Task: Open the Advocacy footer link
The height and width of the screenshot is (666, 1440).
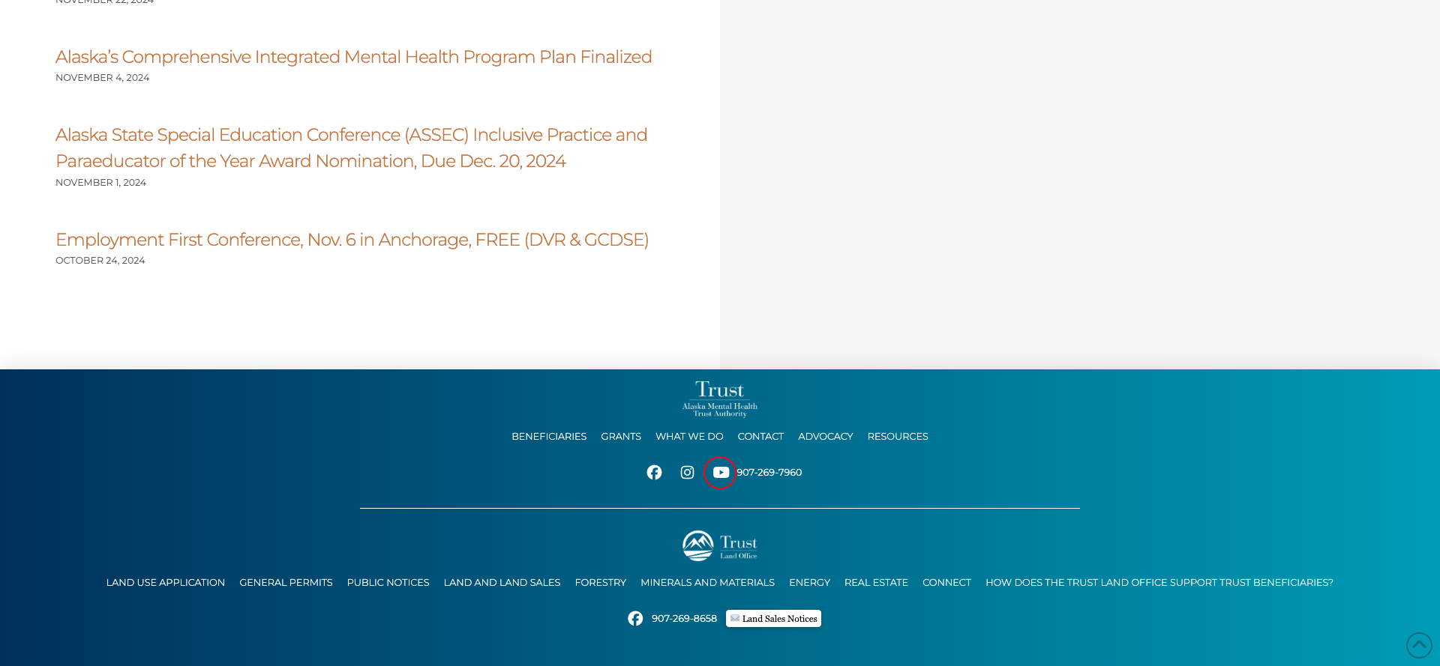Action: (825, 437)
